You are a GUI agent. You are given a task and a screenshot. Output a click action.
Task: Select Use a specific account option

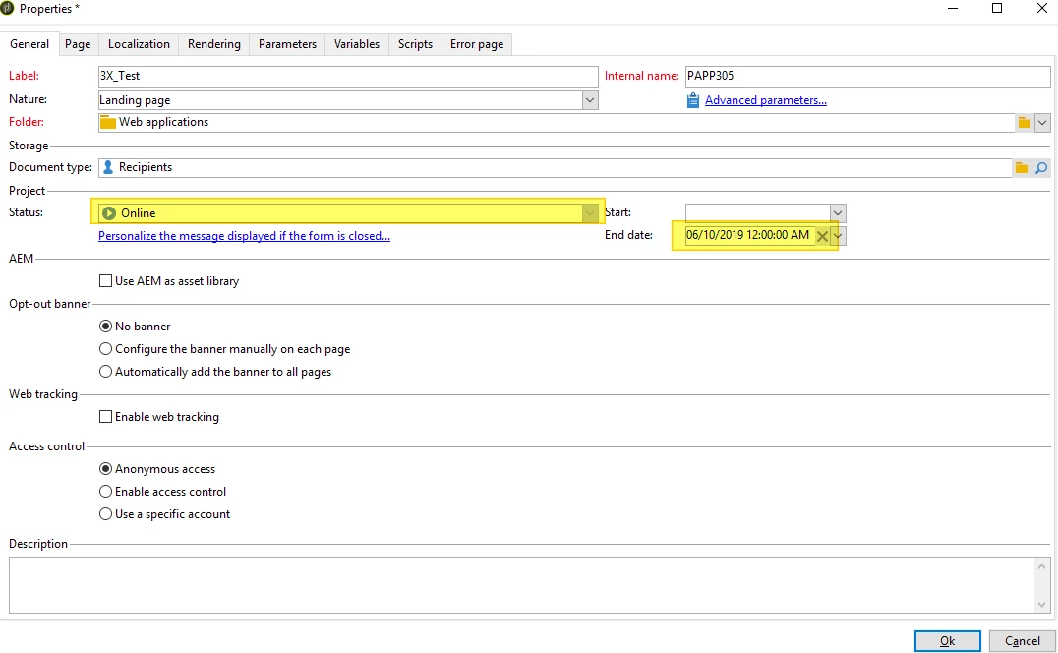click(106, 514)
